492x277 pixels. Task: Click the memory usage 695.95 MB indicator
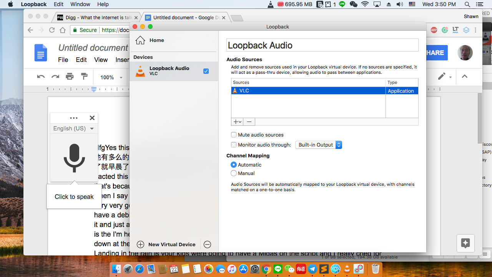point(295,4)
